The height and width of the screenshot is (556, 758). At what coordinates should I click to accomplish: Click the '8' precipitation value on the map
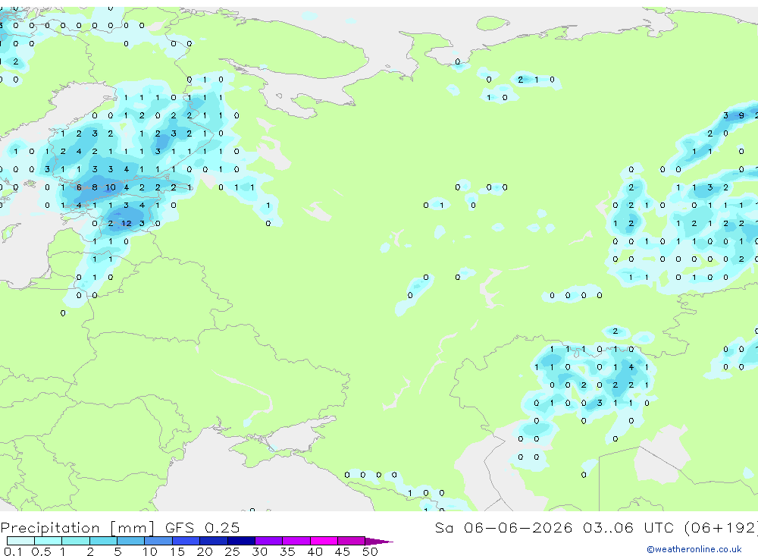click(95, 187)
